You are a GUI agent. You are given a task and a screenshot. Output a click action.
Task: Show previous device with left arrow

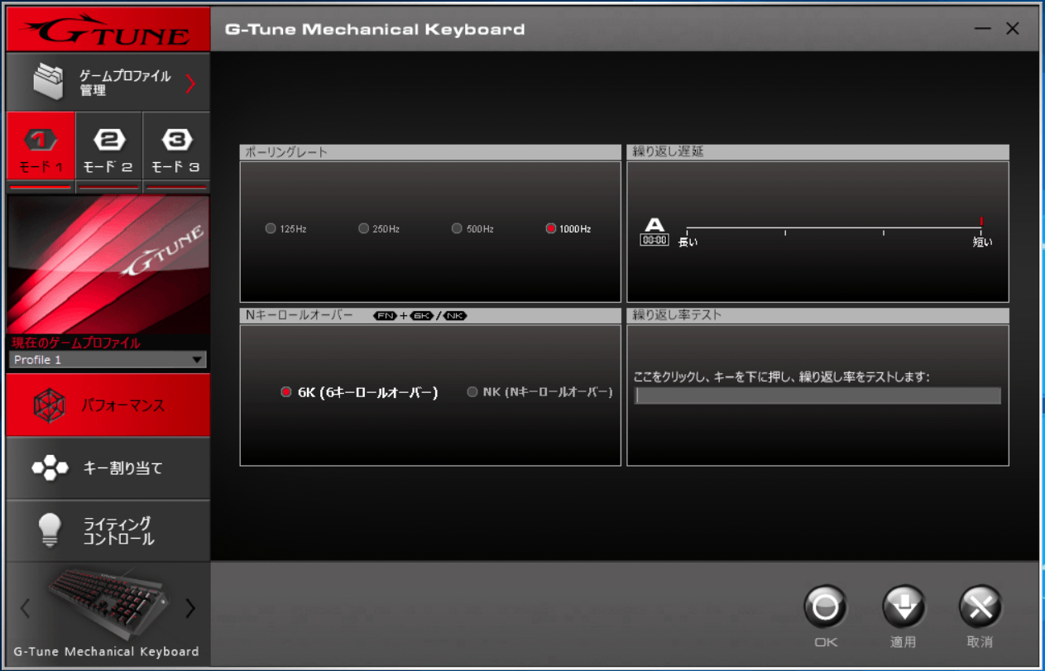(25, 609)
